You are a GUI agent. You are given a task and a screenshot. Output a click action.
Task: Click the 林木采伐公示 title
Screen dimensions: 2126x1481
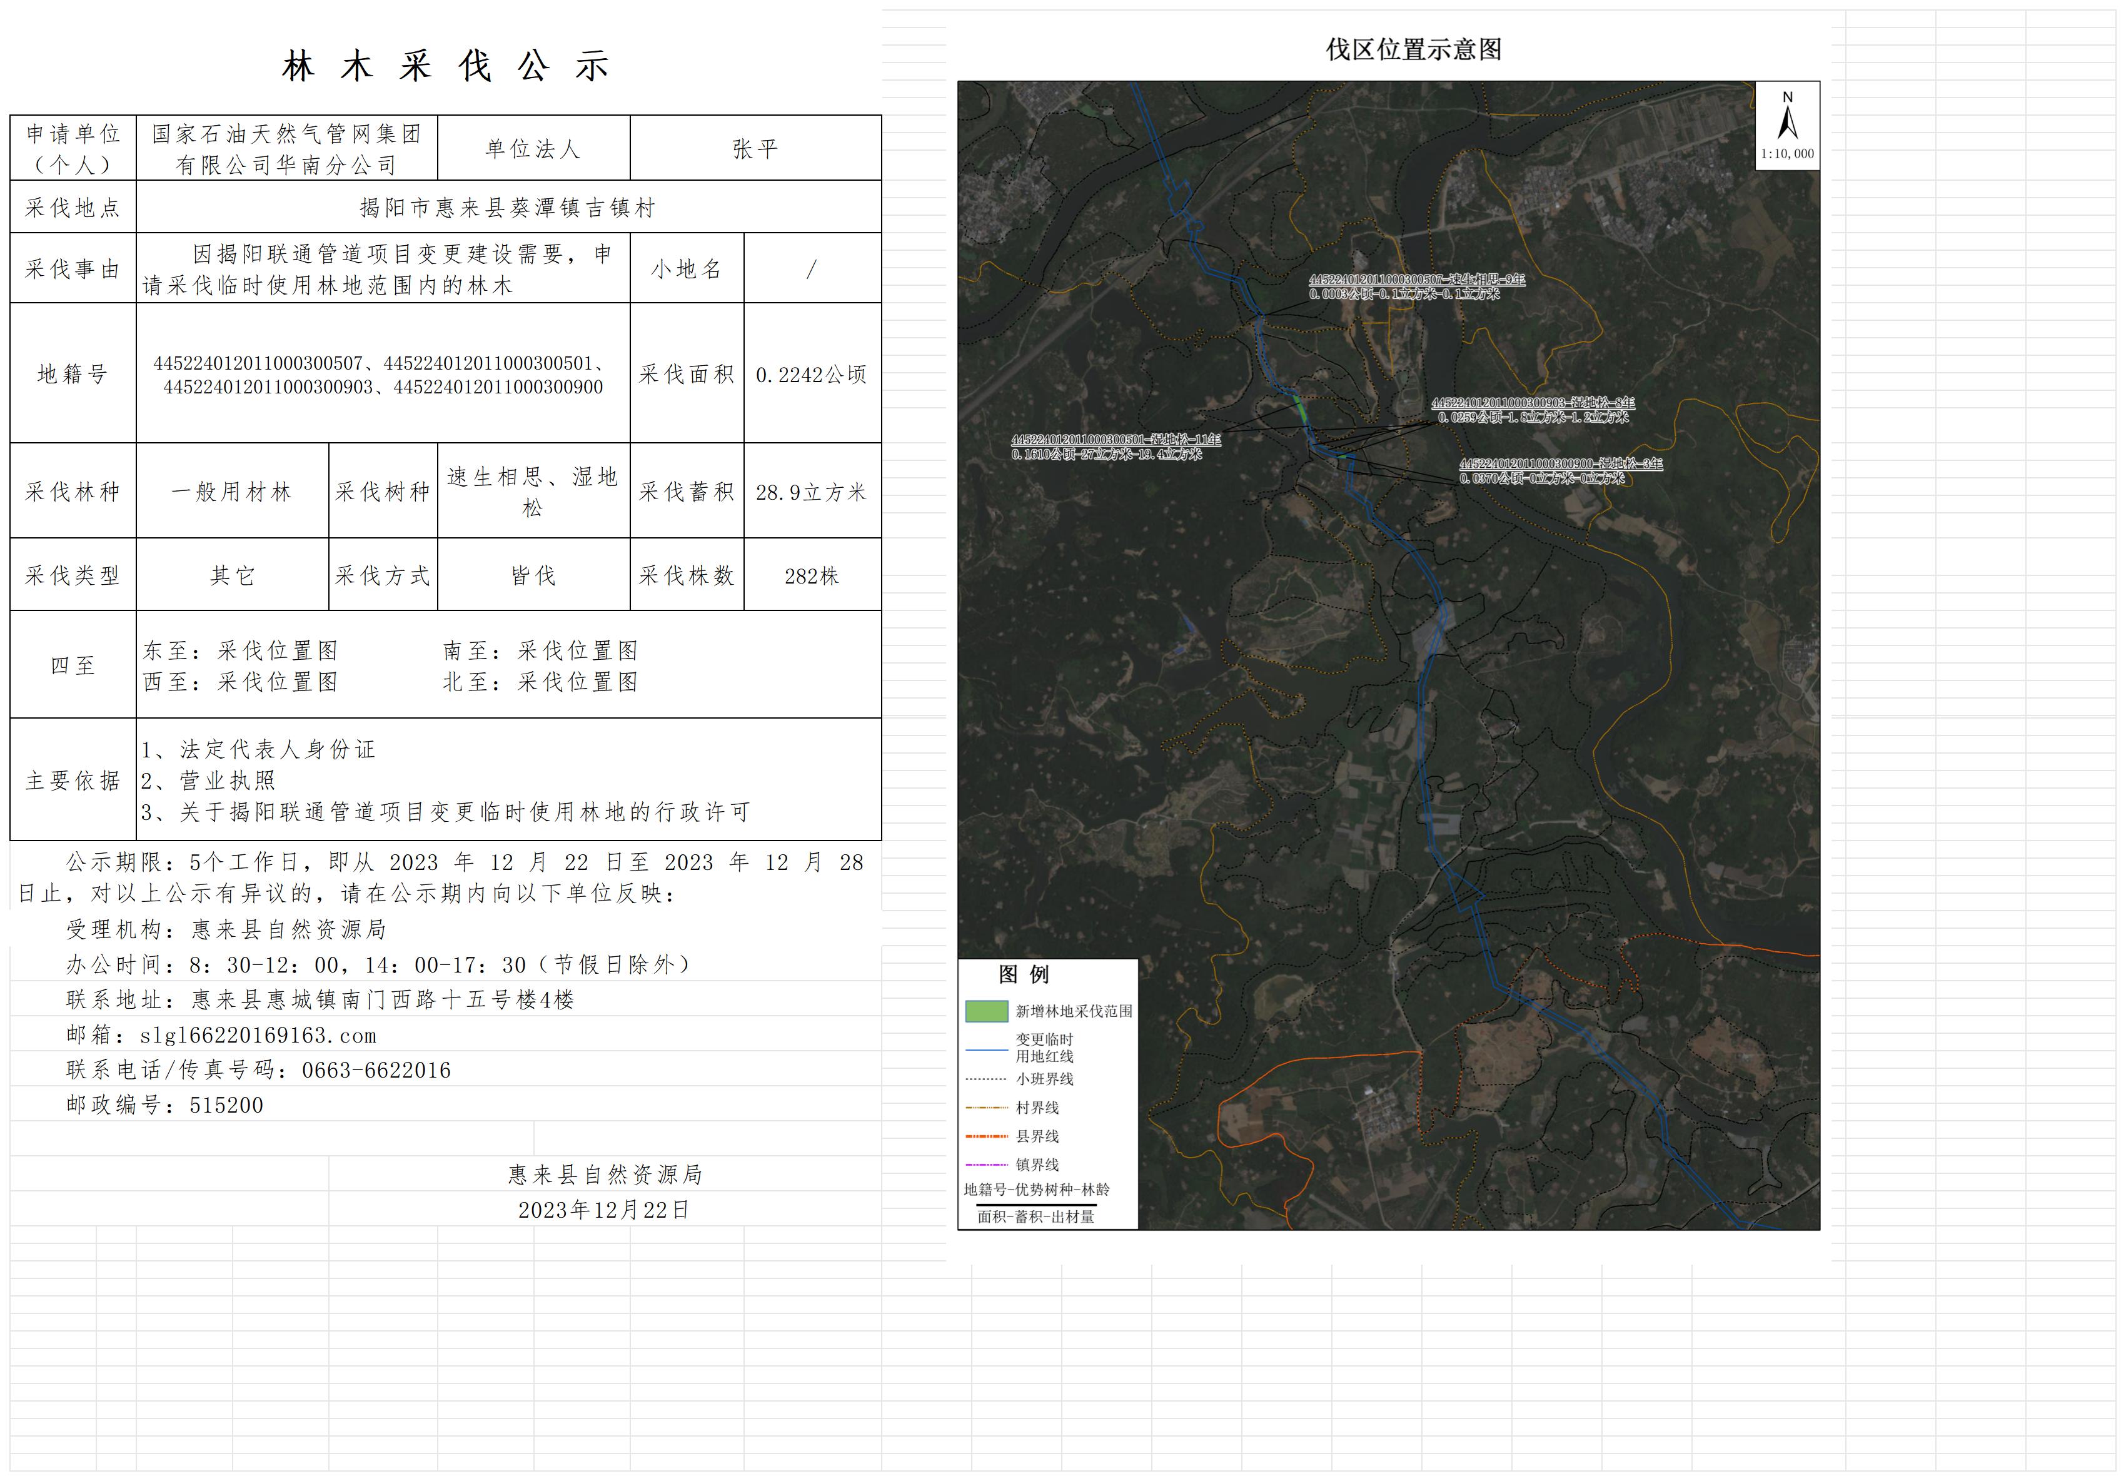(x=445, y=67)
